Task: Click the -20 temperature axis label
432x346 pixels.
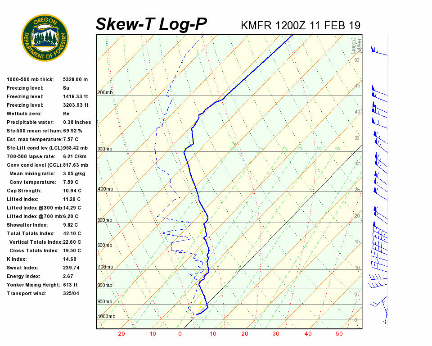Action: coord(120,334)
